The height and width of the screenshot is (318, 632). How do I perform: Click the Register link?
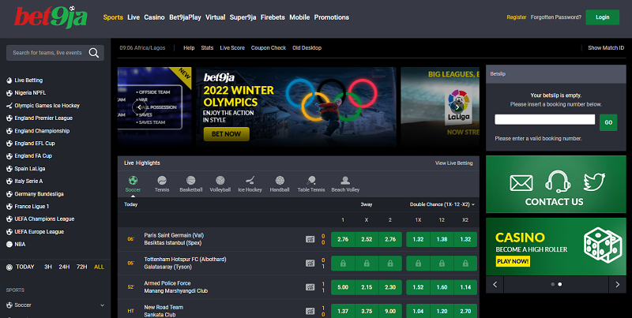pyautogui.click(x=517, y=17)
